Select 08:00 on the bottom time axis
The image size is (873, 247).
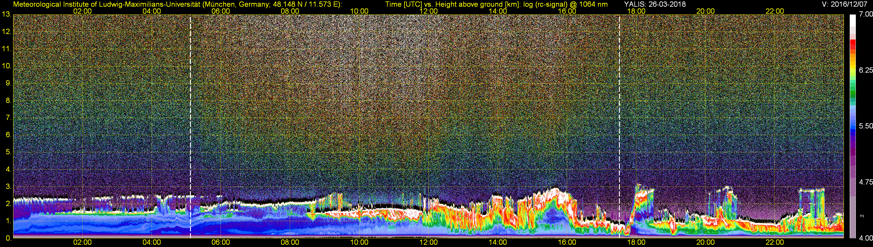(x=290, y=243)
